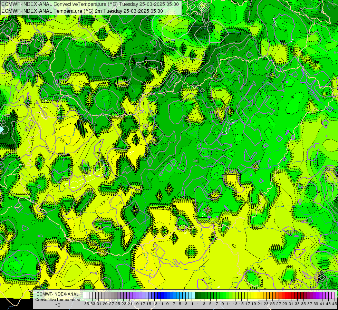Image resolution: width=338 pixels, height=310 pixels.
Task: Select the dark green swatch at 1
Action: coord(196,296)
